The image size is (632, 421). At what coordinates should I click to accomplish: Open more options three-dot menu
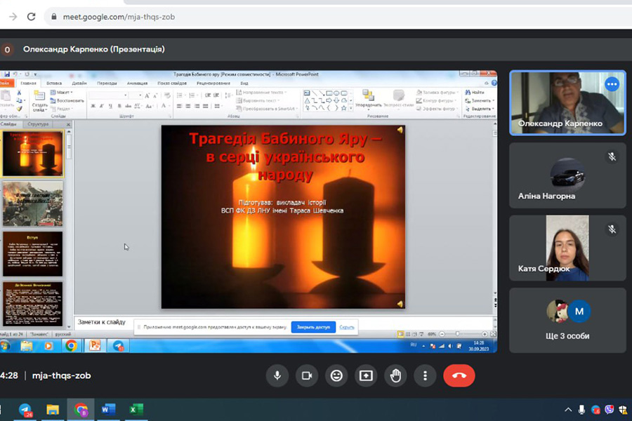click(425, 375)
